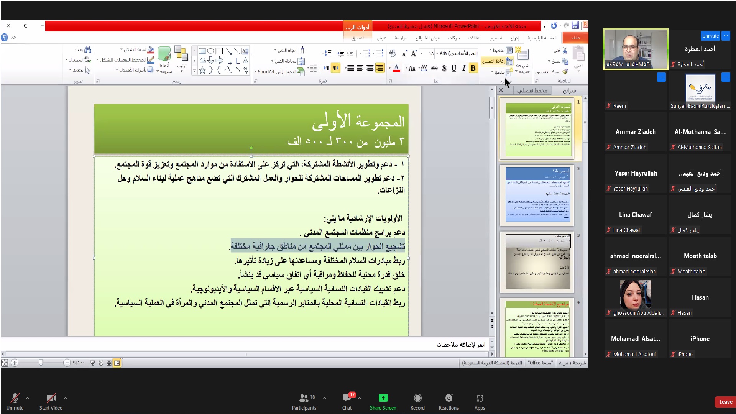Open the slide Layout (تخطيط) dropdown
Image resolution: width=736 pixels, height=414 pixels.
[501, 50]
